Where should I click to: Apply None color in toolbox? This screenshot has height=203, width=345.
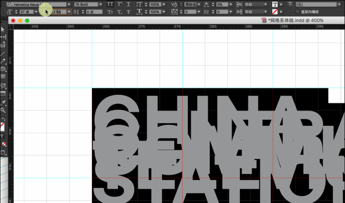[4, 144]
